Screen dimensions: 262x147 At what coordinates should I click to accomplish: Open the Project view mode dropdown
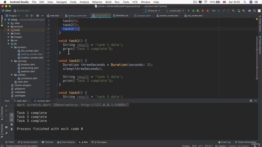13,16
